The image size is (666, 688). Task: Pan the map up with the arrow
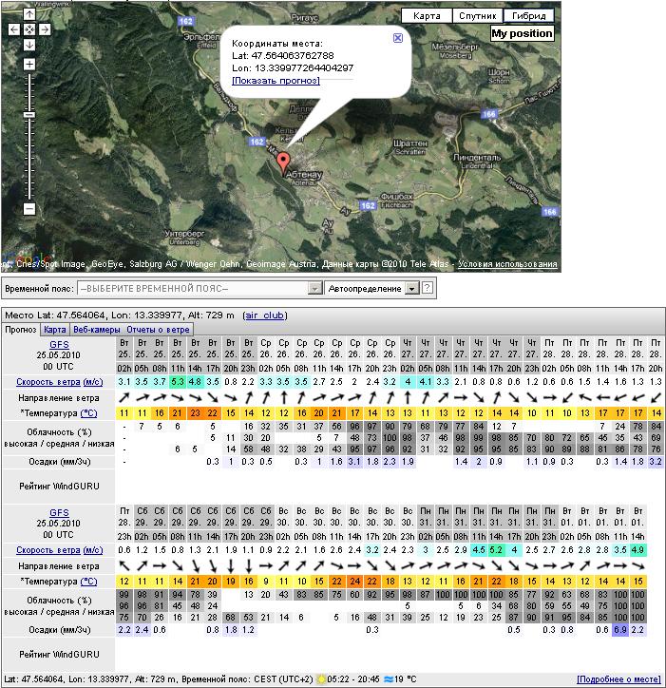pos(29,15)
